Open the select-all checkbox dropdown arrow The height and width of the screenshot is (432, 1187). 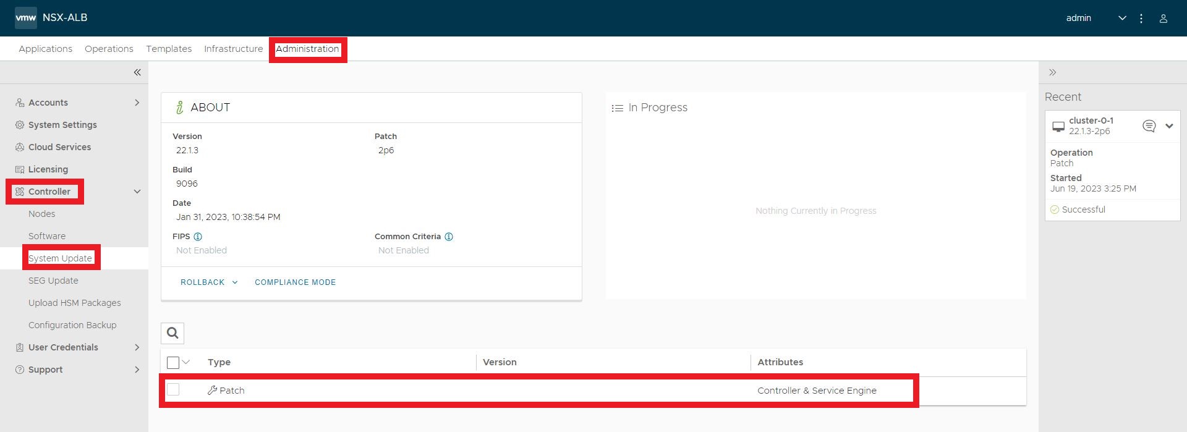pyautogui.click(x=185, y=362)
